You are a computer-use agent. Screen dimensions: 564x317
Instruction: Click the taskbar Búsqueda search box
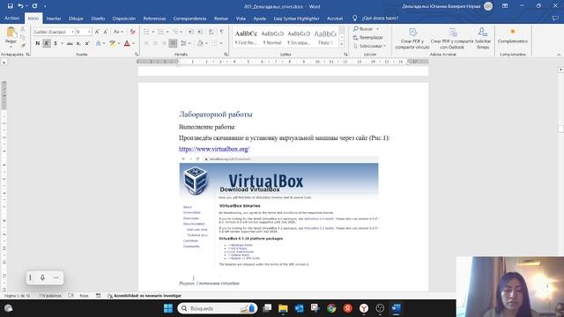(218, 308)
